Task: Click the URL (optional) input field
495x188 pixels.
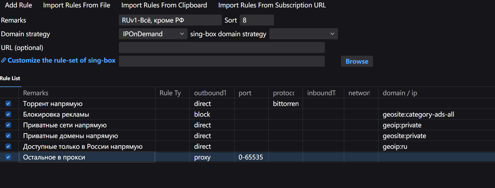Action: coord(222,48)
